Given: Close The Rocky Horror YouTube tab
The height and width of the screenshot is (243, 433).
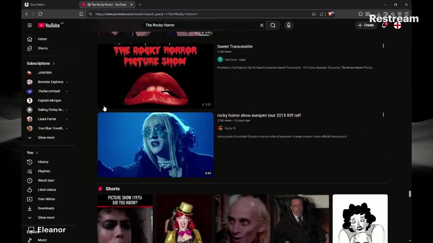Looking at the screenshot, I should click(x=132, y=5).
